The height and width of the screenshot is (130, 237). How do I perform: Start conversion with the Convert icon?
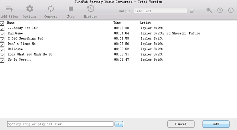[x=51, y=9]
